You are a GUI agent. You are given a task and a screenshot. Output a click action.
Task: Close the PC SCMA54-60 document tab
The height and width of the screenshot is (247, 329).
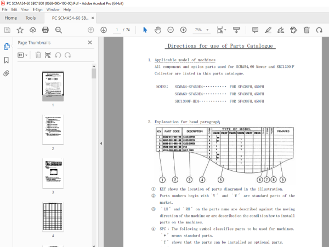93,18
